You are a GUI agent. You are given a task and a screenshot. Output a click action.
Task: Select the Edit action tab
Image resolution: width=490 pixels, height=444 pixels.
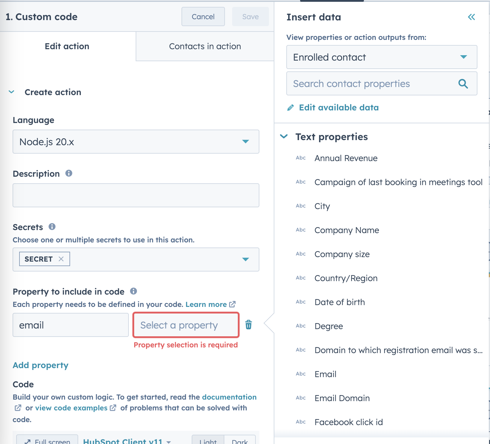tap(67, 46)
